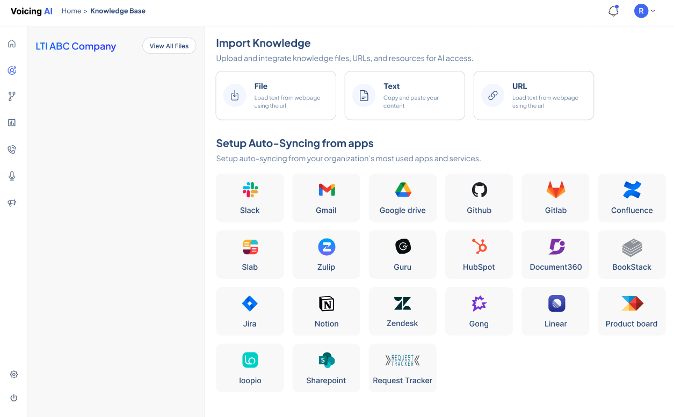Choose the Jira app tile

tap(250, 311)
